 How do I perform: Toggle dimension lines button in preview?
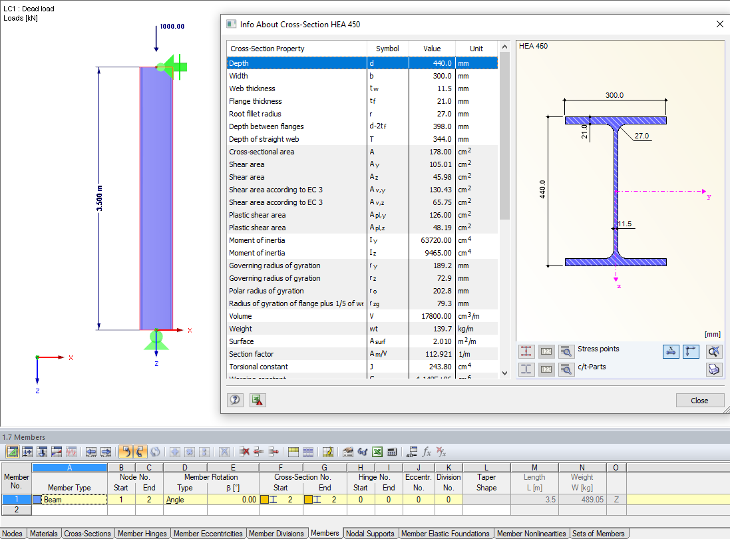click(671, 351)
